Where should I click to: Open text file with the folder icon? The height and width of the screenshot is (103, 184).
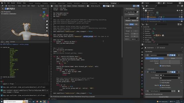click(108, 6)
